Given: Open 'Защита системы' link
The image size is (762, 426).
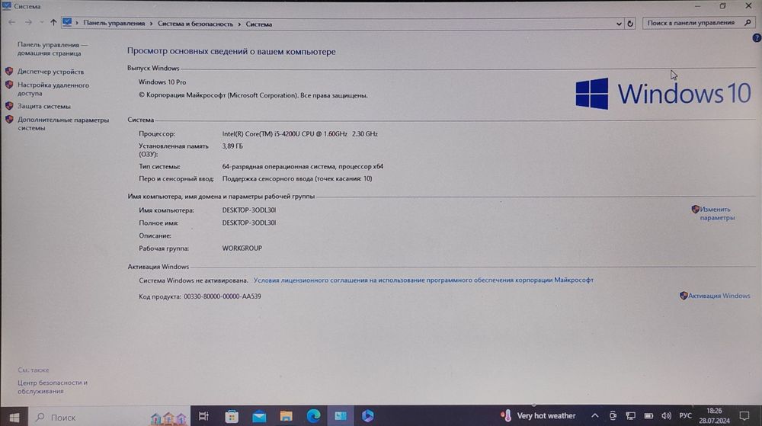Looking at the screenshot, I should 43,106.
